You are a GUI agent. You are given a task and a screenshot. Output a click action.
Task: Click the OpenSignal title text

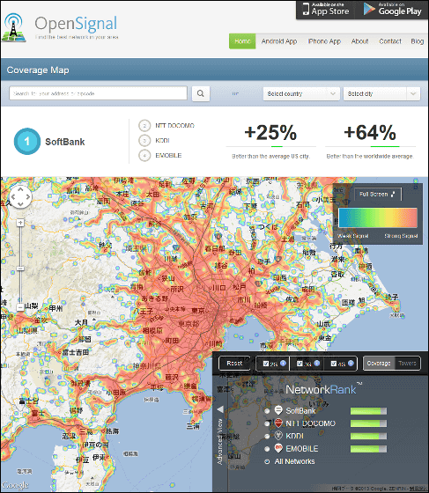pos(76,24)
